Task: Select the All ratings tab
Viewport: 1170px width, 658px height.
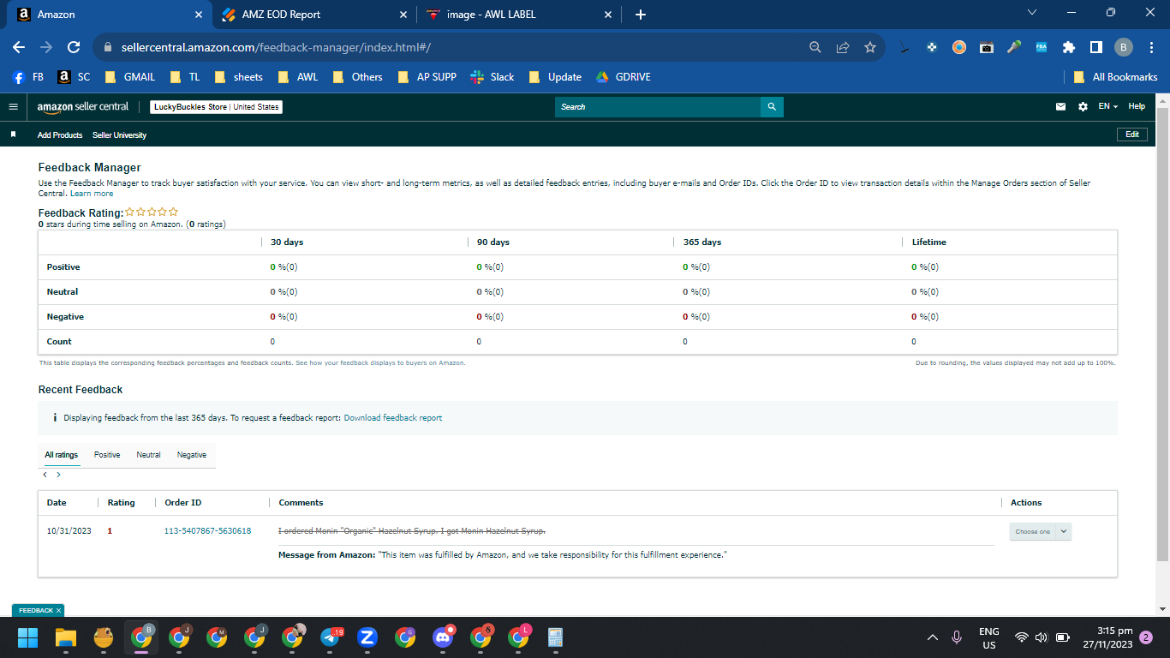Action: point(62,455)
